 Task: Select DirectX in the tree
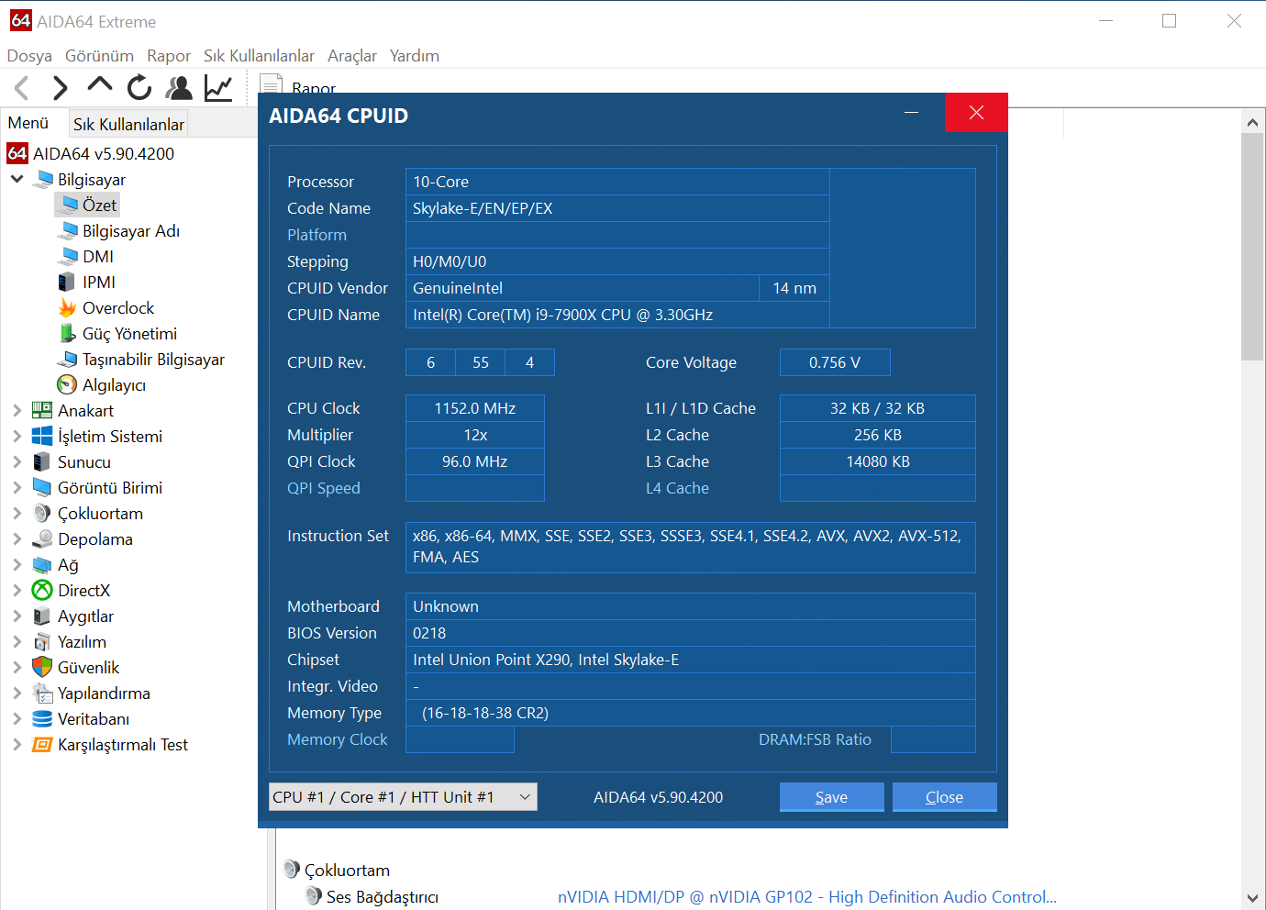pos(83,591)
